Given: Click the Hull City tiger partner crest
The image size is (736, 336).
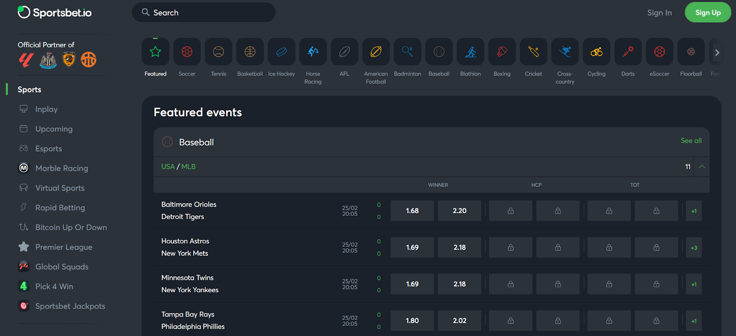Looking at the screenshot, I should [69, 59].
